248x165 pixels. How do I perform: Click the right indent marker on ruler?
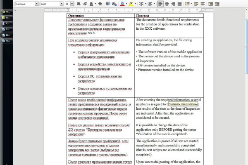(x=202, y=10)
